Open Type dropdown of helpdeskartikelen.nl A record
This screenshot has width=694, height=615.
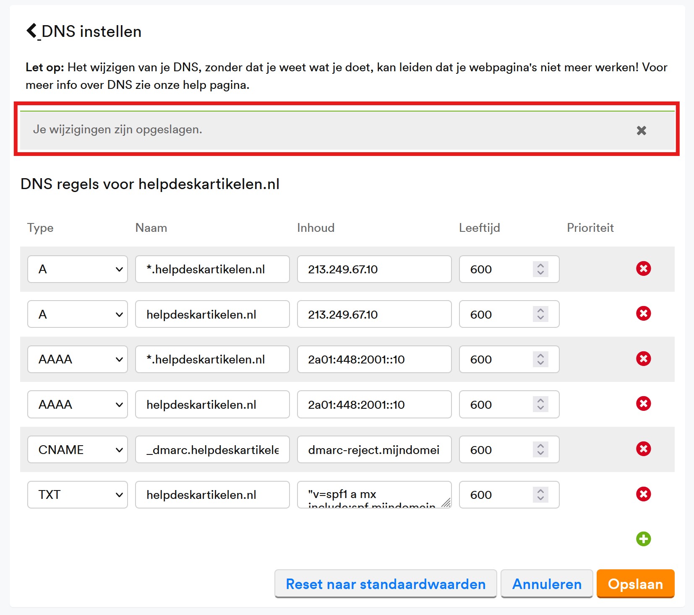coord(78,314)
